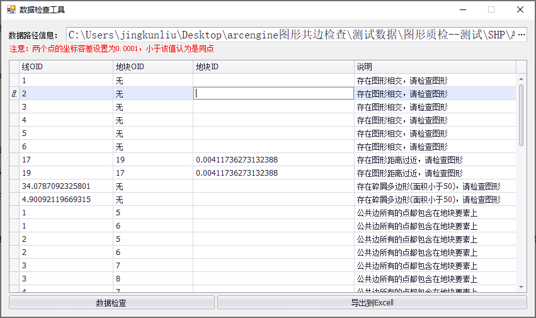Sort by the 说明 column header
This screenshot has height=318, width=536.
coord(435,67)
